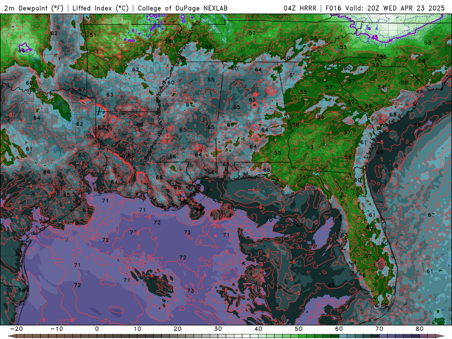Click the 70 label on the color scale
Screen dimensions: 452x339
tap(379, 329)
